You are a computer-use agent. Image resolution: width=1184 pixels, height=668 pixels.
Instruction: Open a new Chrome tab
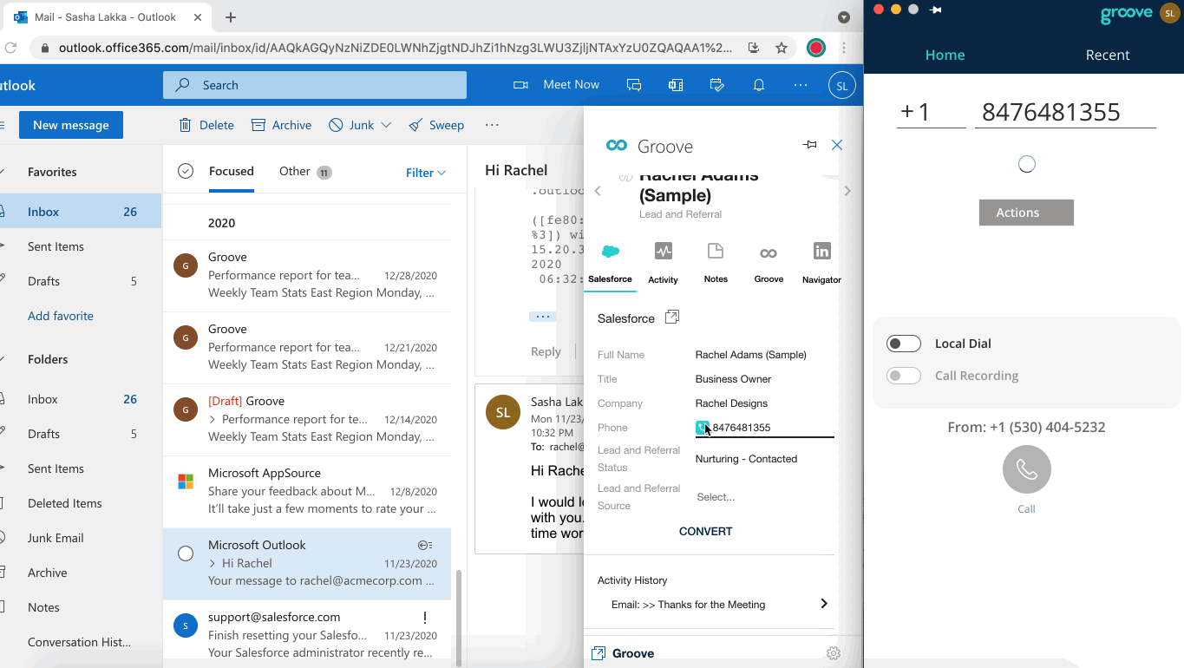click(230, 17)
